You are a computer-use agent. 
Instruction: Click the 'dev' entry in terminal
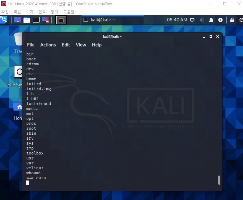click(30, 69)
